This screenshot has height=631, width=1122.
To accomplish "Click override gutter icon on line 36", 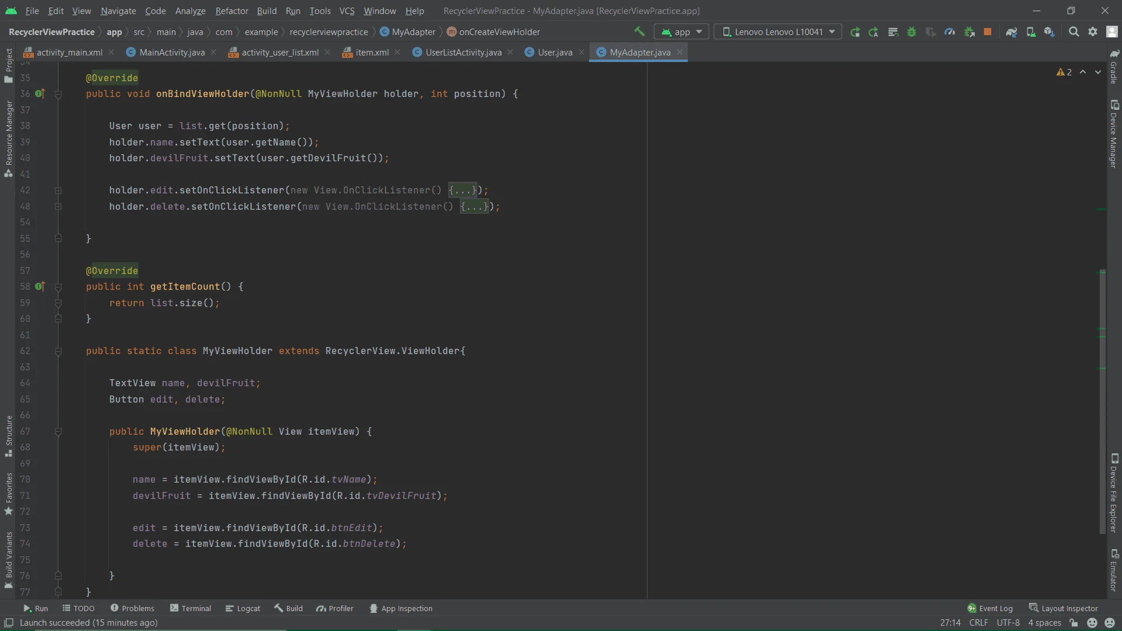I will coord(40,93).
